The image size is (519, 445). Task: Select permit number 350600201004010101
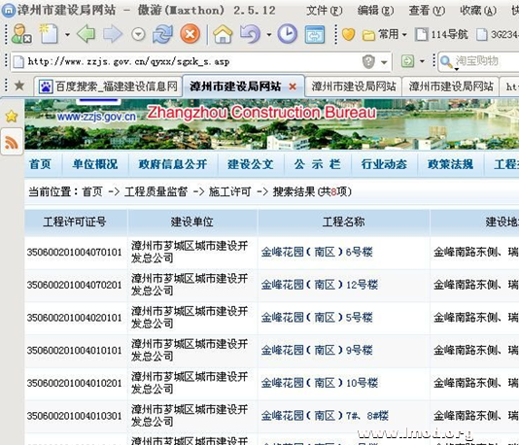(75, 351)
